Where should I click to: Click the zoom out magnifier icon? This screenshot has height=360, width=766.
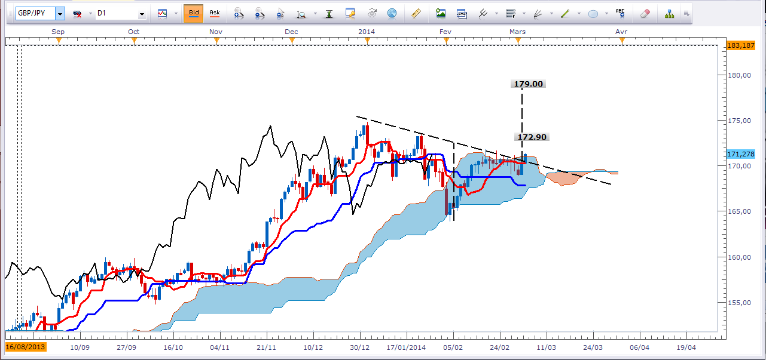pyautogui.click(x=260, y=13)
